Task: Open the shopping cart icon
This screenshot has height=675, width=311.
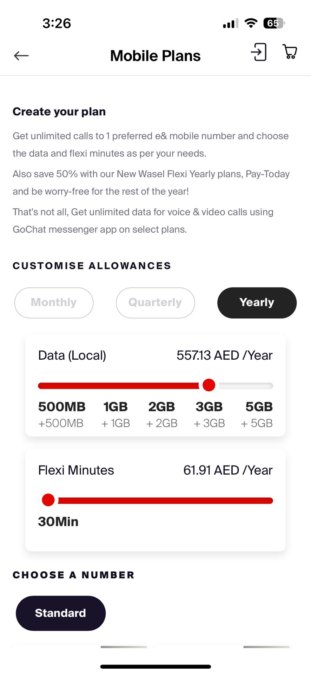Action: pos(290,52)
